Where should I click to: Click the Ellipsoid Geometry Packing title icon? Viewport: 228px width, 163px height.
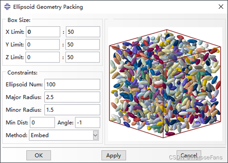[x=7, y=7]
